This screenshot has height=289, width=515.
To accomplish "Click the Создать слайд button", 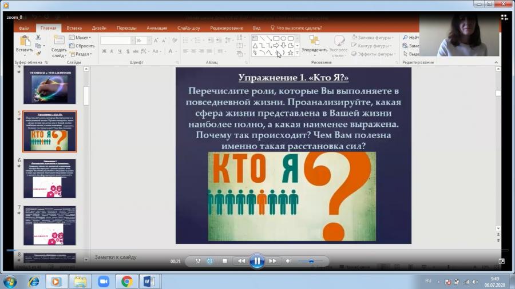I will pos(59,46).
